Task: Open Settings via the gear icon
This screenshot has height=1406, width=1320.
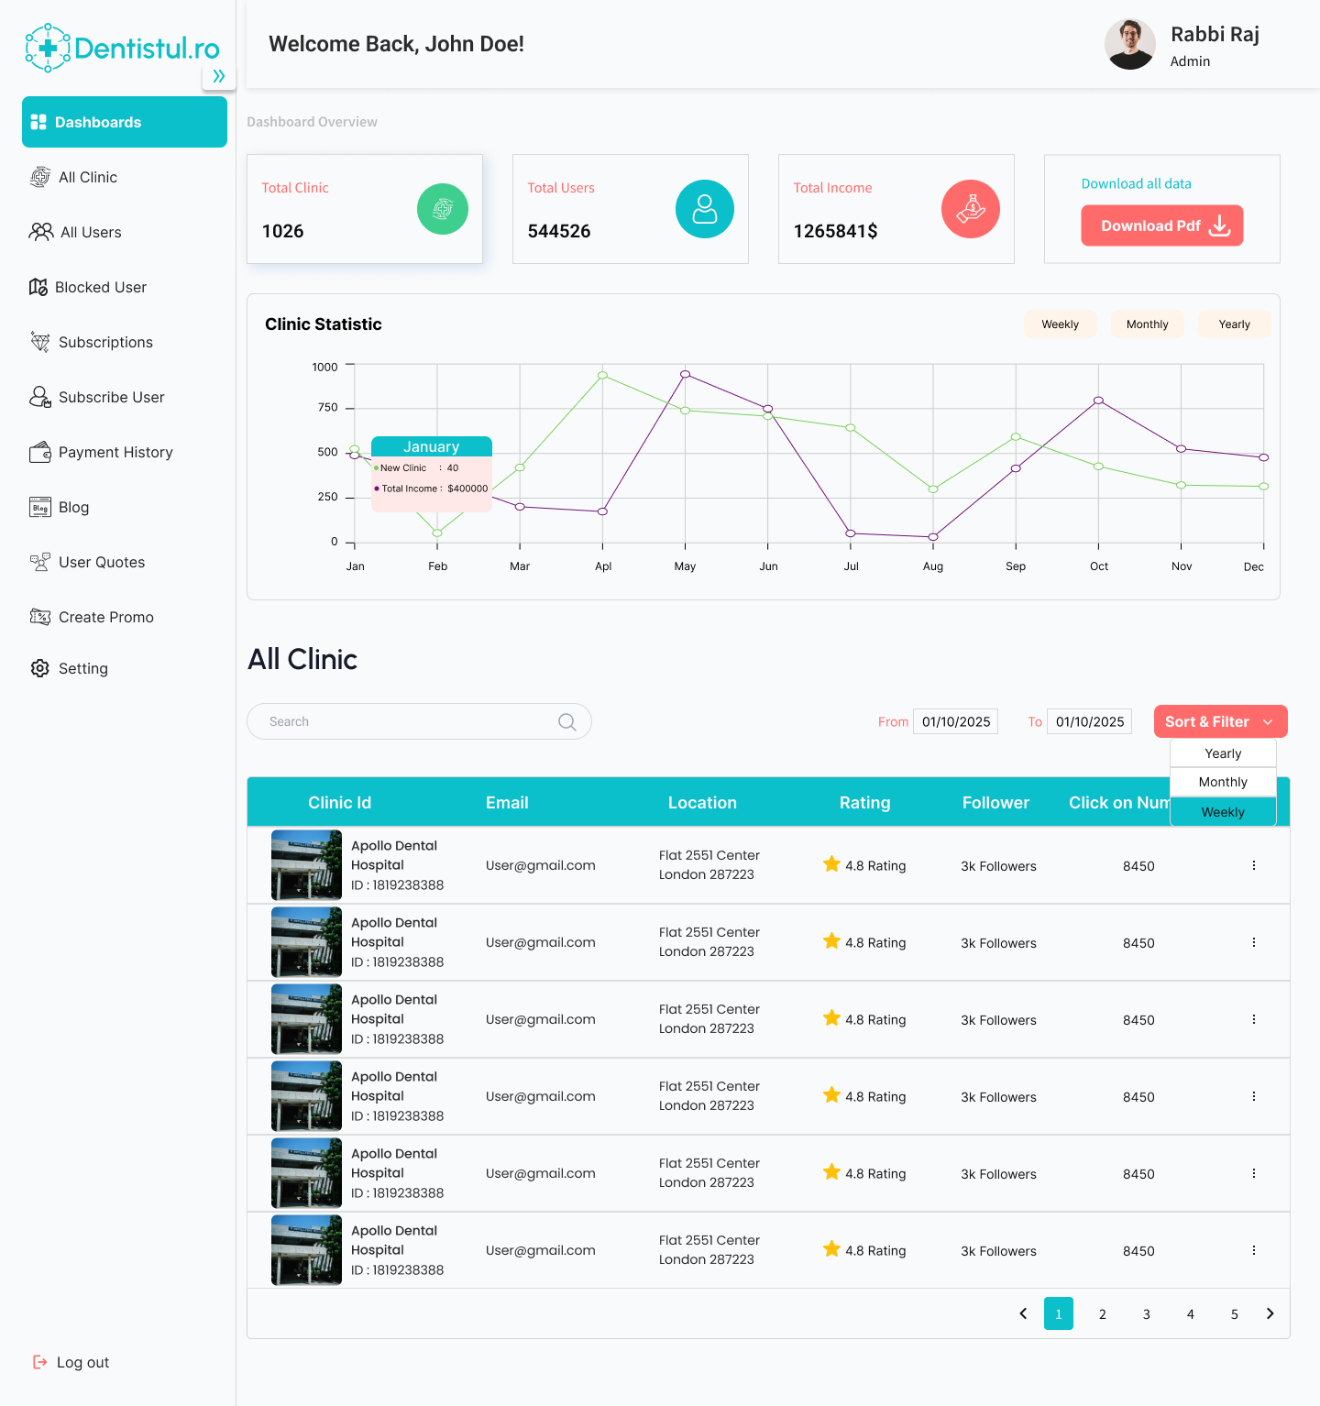Action: tap(40, 668)
